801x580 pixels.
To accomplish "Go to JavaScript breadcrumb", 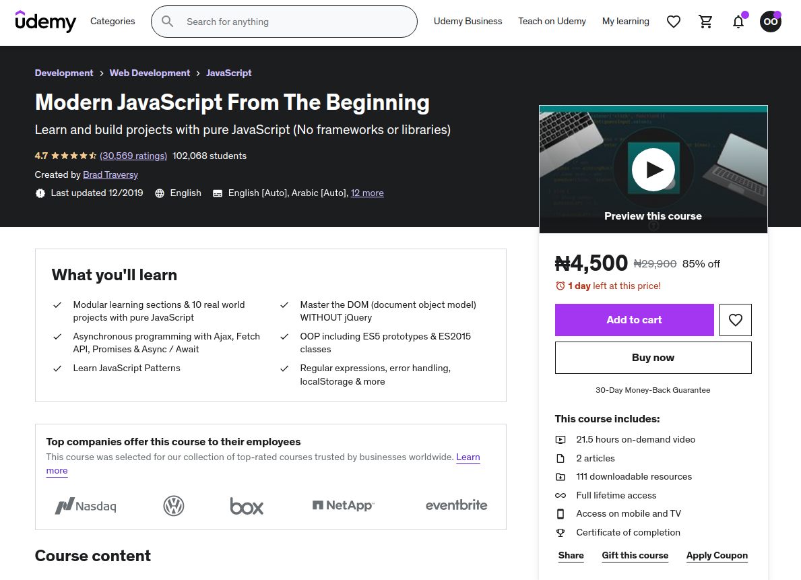I will click(x=229, y=73).
